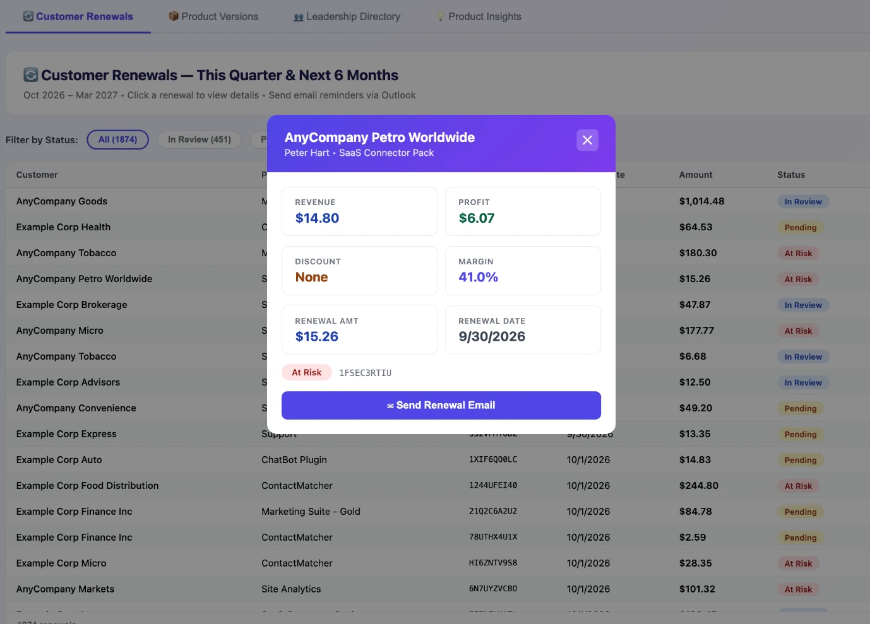Screen dimensions: 870x624
Task: Click 'Peter Hart • SaaS Connector Pack' subtitle
Action: pyautogui.click(x=359, y=153)
